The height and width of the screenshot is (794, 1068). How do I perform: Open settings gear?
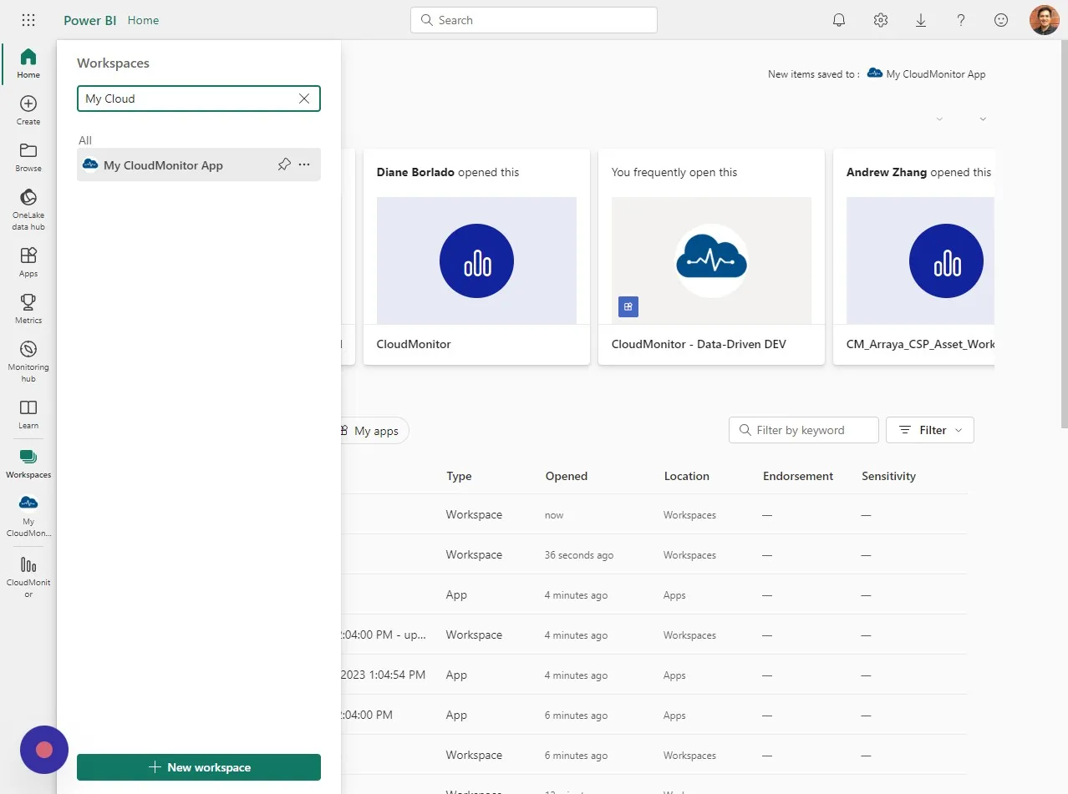tap(880, 20)
